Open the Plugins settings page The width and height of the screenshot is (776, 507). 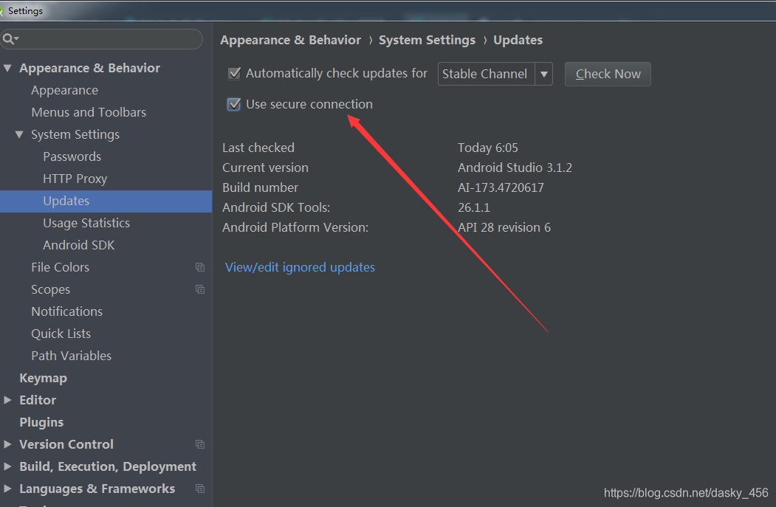coord(41,422)
